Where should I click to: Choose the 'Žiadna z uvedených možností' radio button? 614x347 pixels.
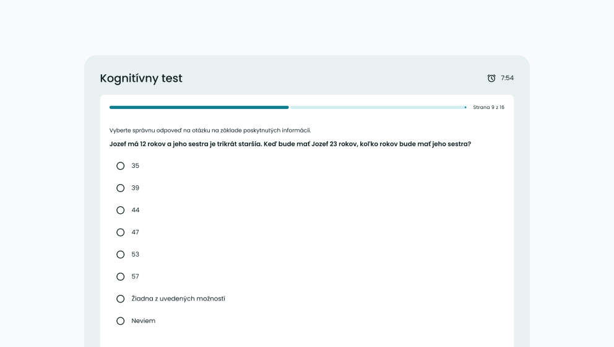[121, 299]
